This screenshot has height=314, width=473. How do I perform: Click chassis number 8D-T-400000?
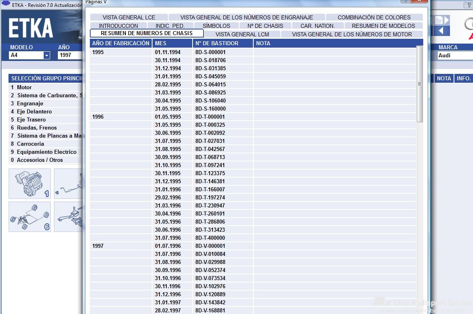point(210,238)
